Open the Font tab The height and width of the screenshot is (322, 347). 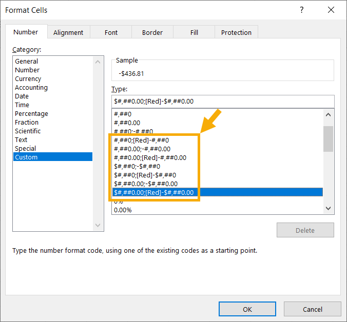111,32
